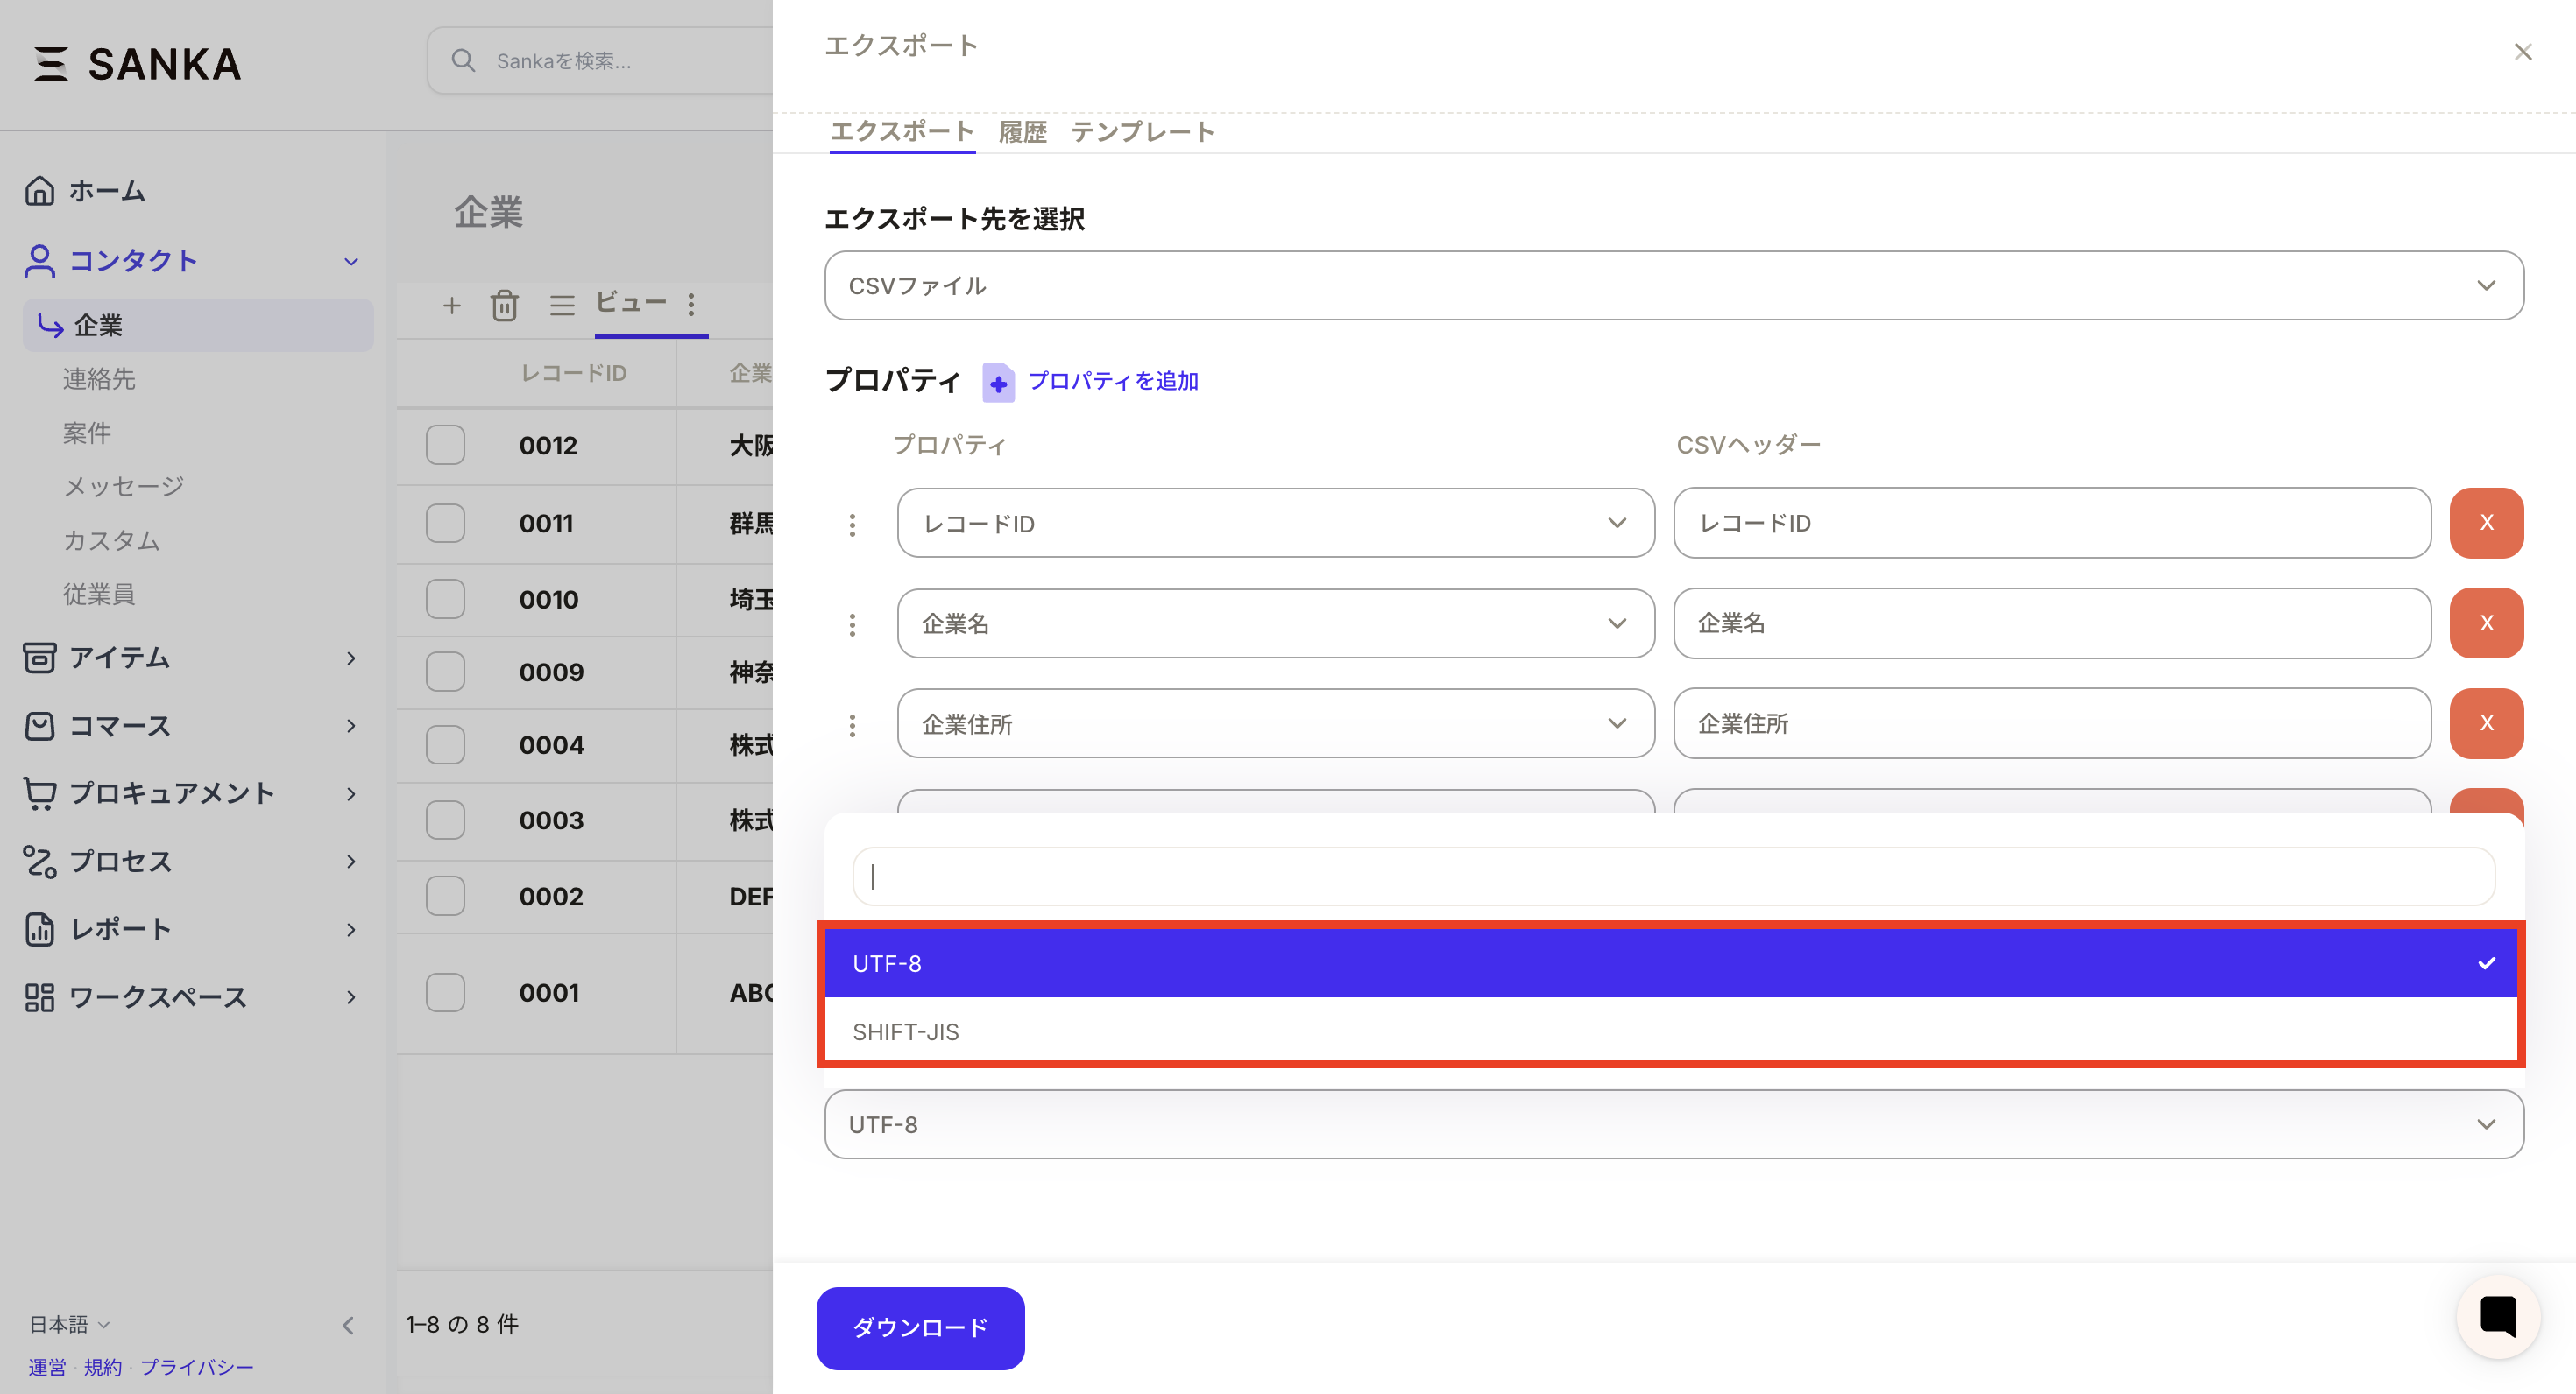Select the プロセス sidebar icon
The image size is (2576, 1394).
(39, 861)
